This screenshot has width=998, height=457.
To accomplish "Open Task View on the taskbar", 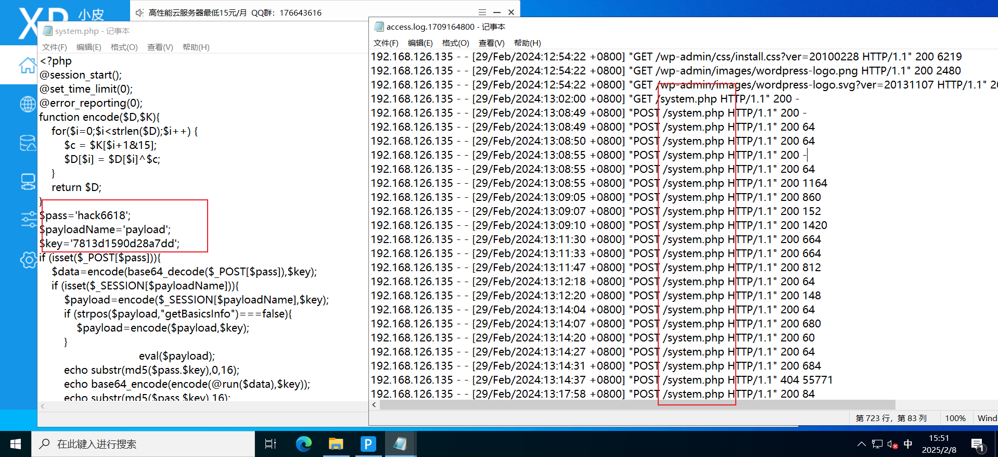I will click(271, 444).
